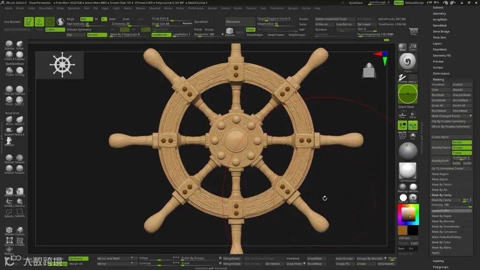The width and height of the screenshot is (480, 270).
Task: Expand the FiberMesh section
Action: [x=440, y=49]
